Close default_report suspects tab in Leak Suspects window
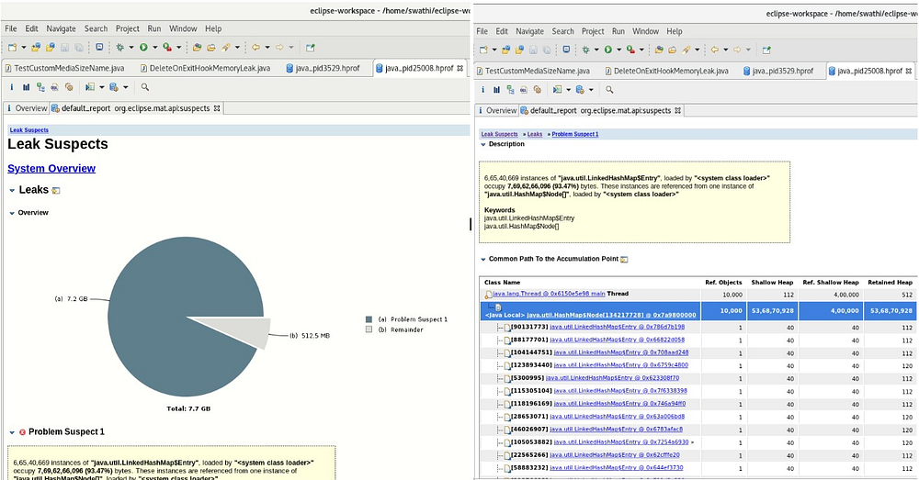Image resolution: width=919 pixels, height=480 pixels. 217,108
